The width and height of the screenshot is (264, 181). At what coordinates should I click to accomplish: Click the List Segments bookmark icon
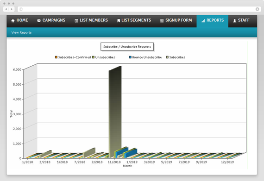(119, 21)
